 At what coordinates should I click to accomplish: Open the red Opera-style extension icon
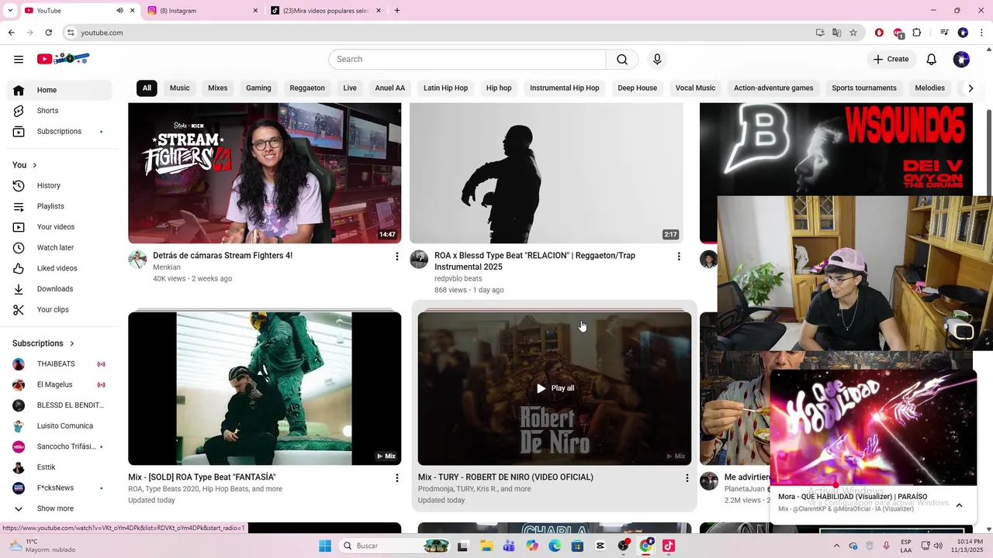click(x=879, y=33)
